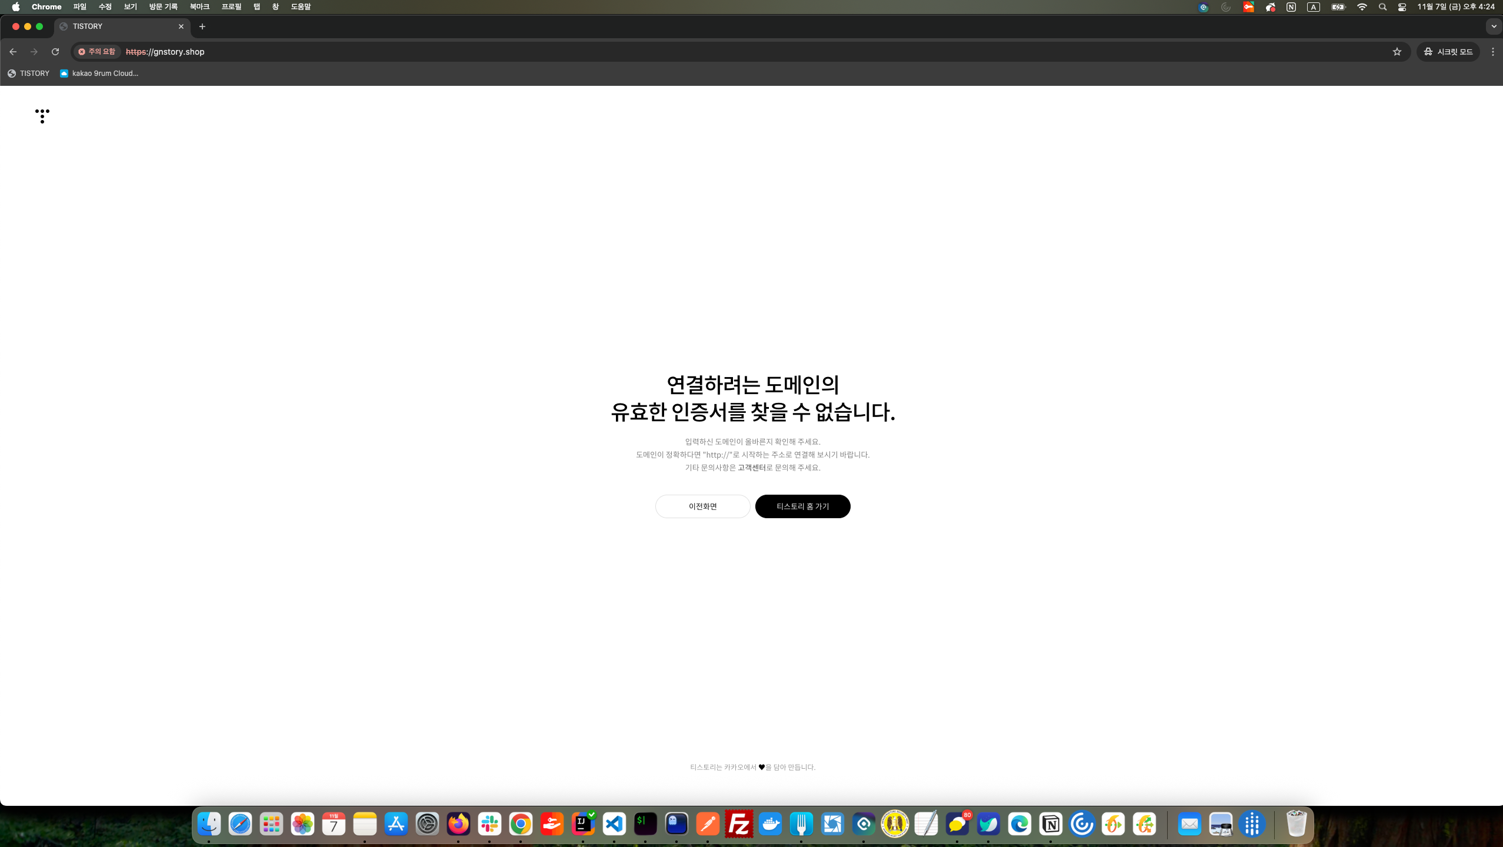Click the 이전화면 button

(702, 506)
